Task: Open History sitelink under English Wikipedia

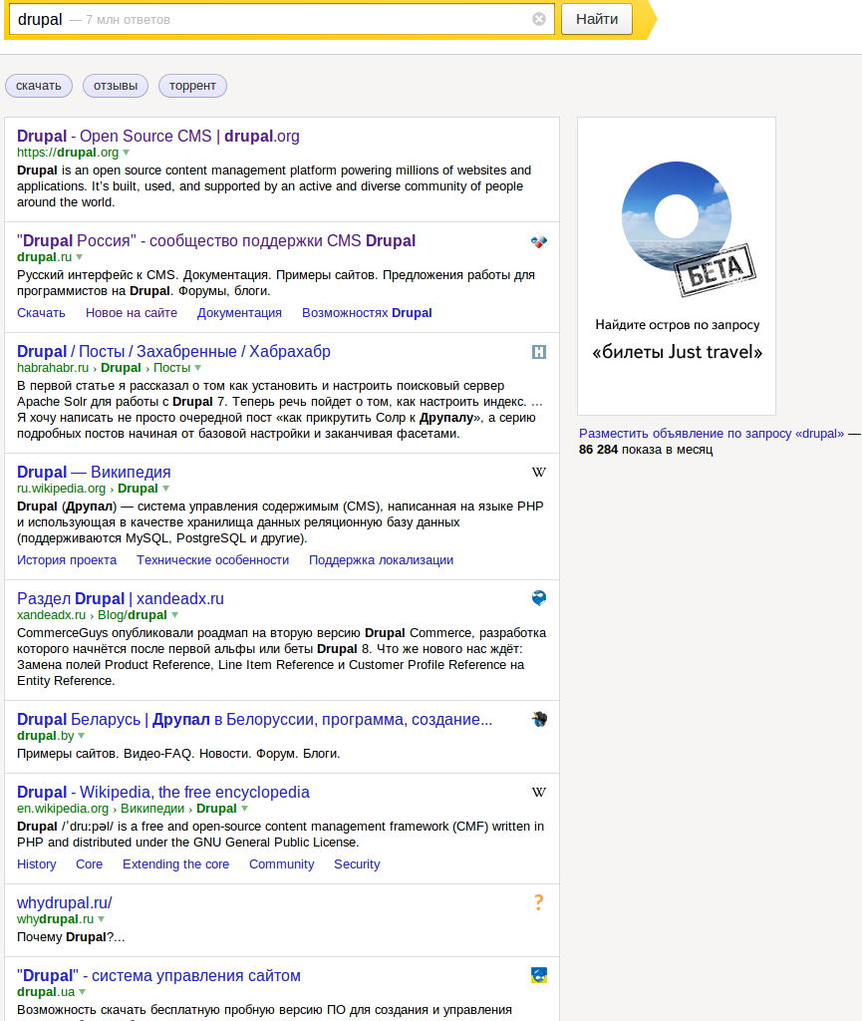Action: click(x=37, y=864)
